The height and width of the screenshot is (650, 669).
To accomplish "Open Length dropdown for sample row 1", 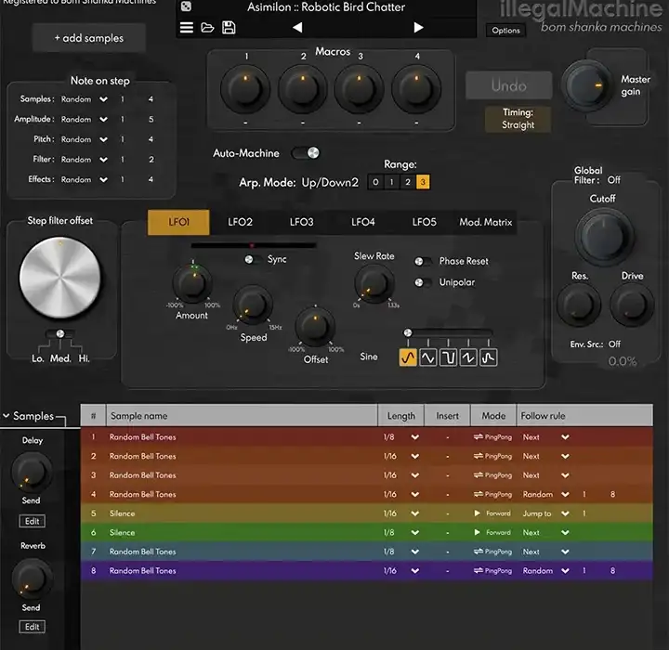I will [414, 437].
